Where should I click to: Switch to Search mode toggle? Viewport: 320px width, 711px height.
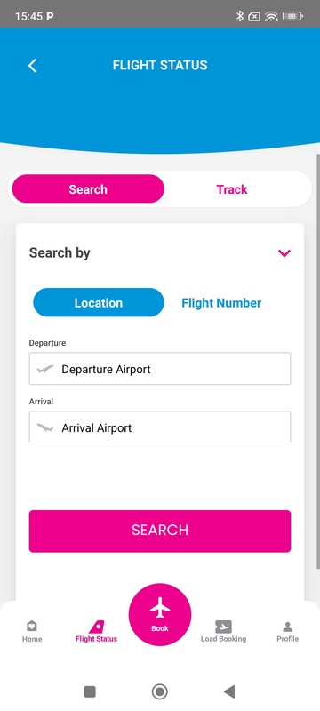88,189
